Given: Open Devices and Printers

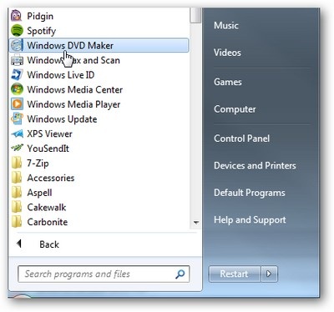Looking at the screenshot, I should tap(255, 166).
